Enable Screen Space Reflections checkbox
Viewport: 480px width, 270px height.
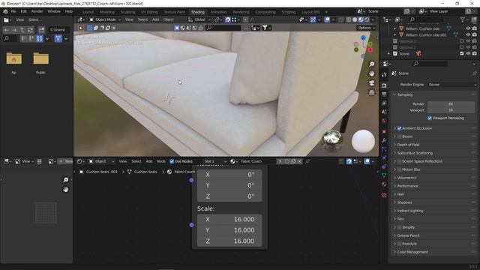(399, 161)
